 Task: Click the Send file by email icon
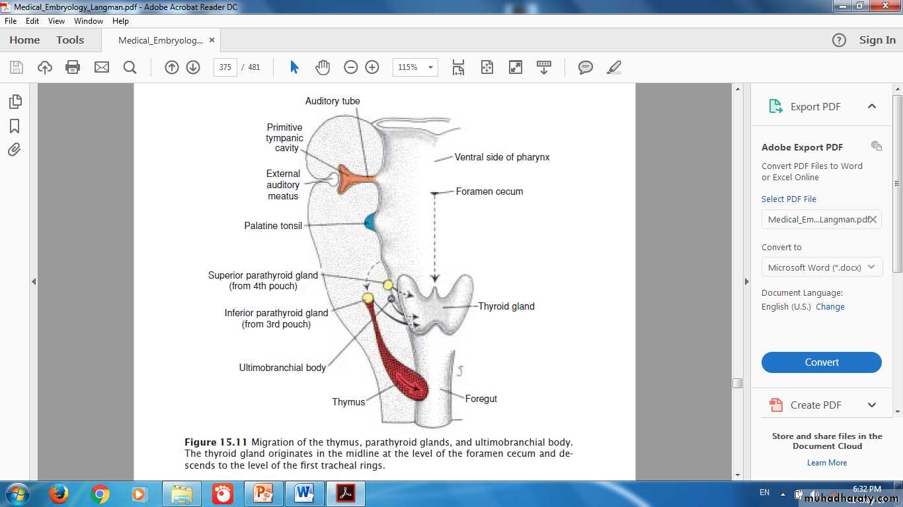[101, 67]
